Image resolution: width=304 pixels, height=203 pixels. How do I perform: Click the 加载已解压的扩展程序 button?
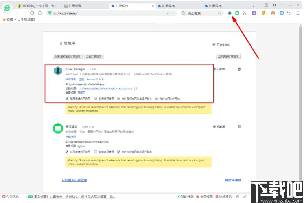click(x=68, y=56)
